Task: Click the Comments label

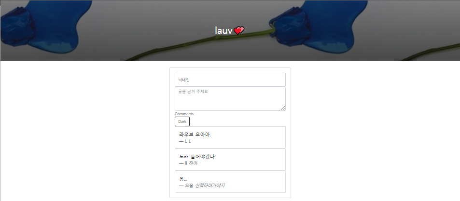Action: tap(184, 114)
